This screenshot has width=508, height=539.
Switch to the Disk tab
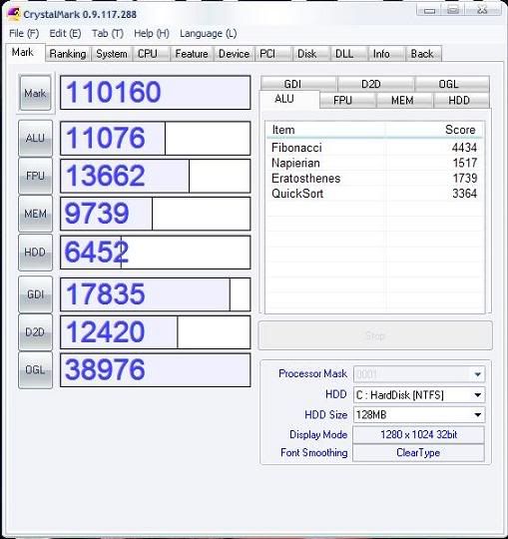(311, 54)
